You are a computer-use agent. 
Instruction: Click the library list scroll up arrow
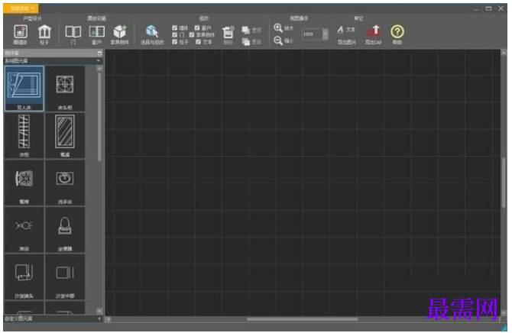click(99, 69)
